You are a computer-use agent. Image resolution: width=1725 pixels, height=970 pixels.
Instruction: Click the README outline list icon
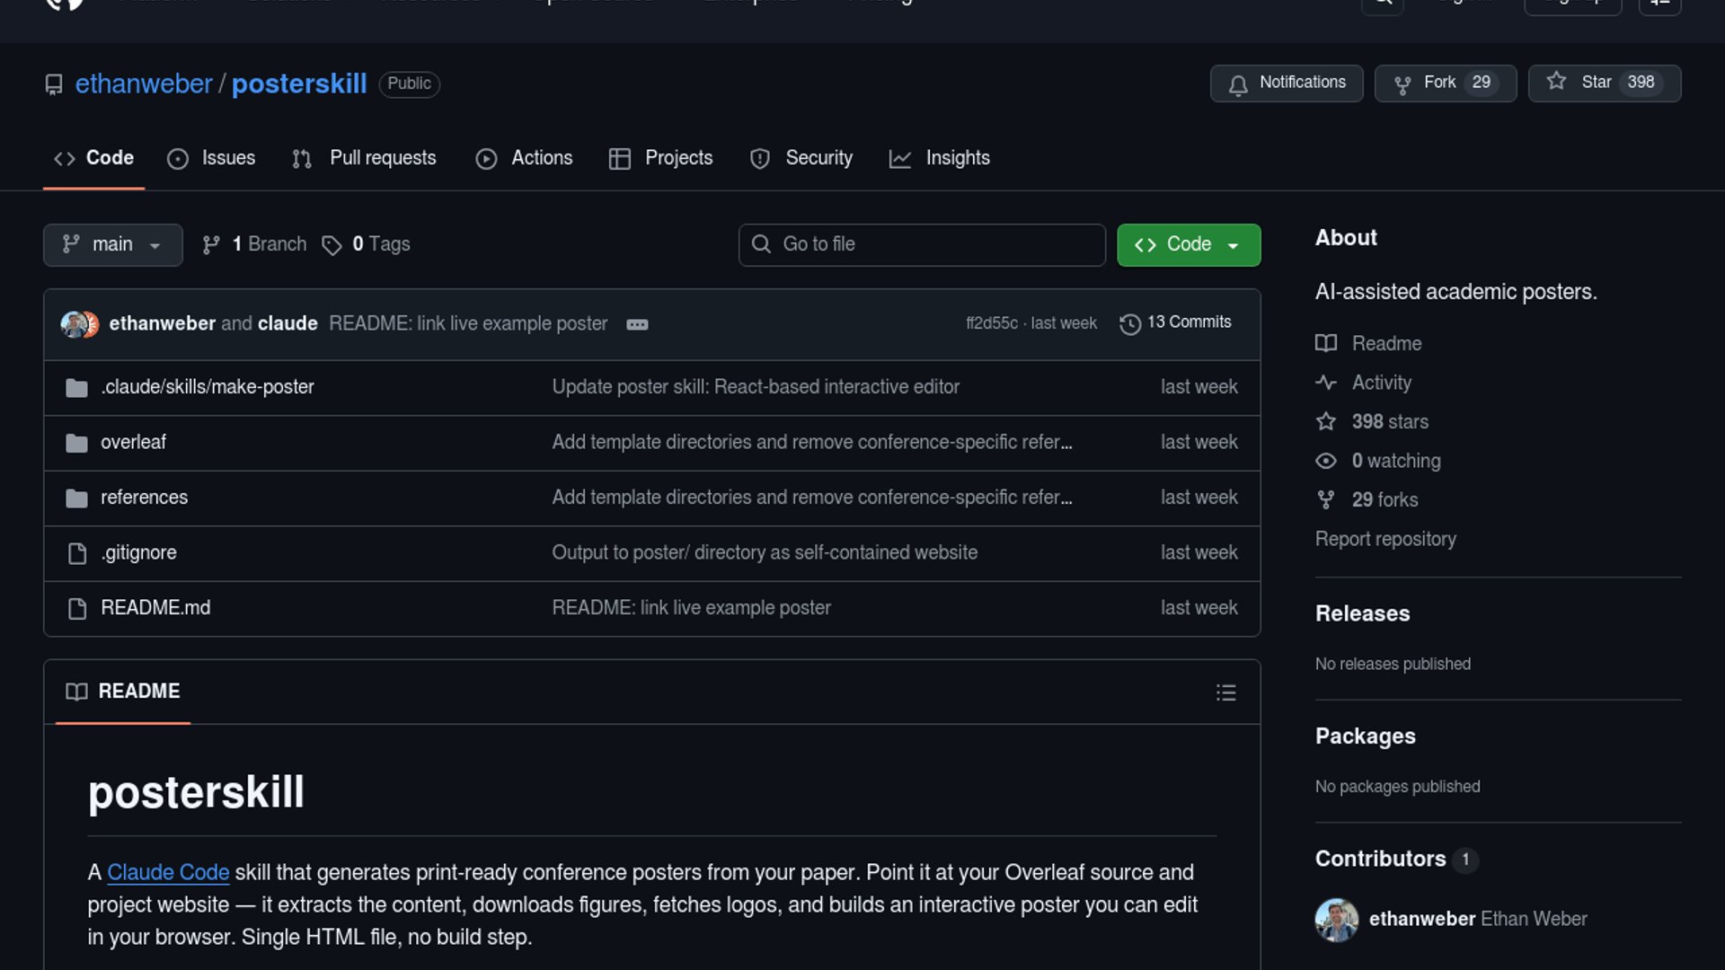click(1225, 692)
